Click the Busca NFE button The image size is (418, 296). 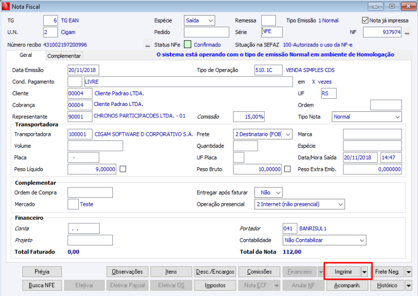pyautogui.click(x=42, y=286)
